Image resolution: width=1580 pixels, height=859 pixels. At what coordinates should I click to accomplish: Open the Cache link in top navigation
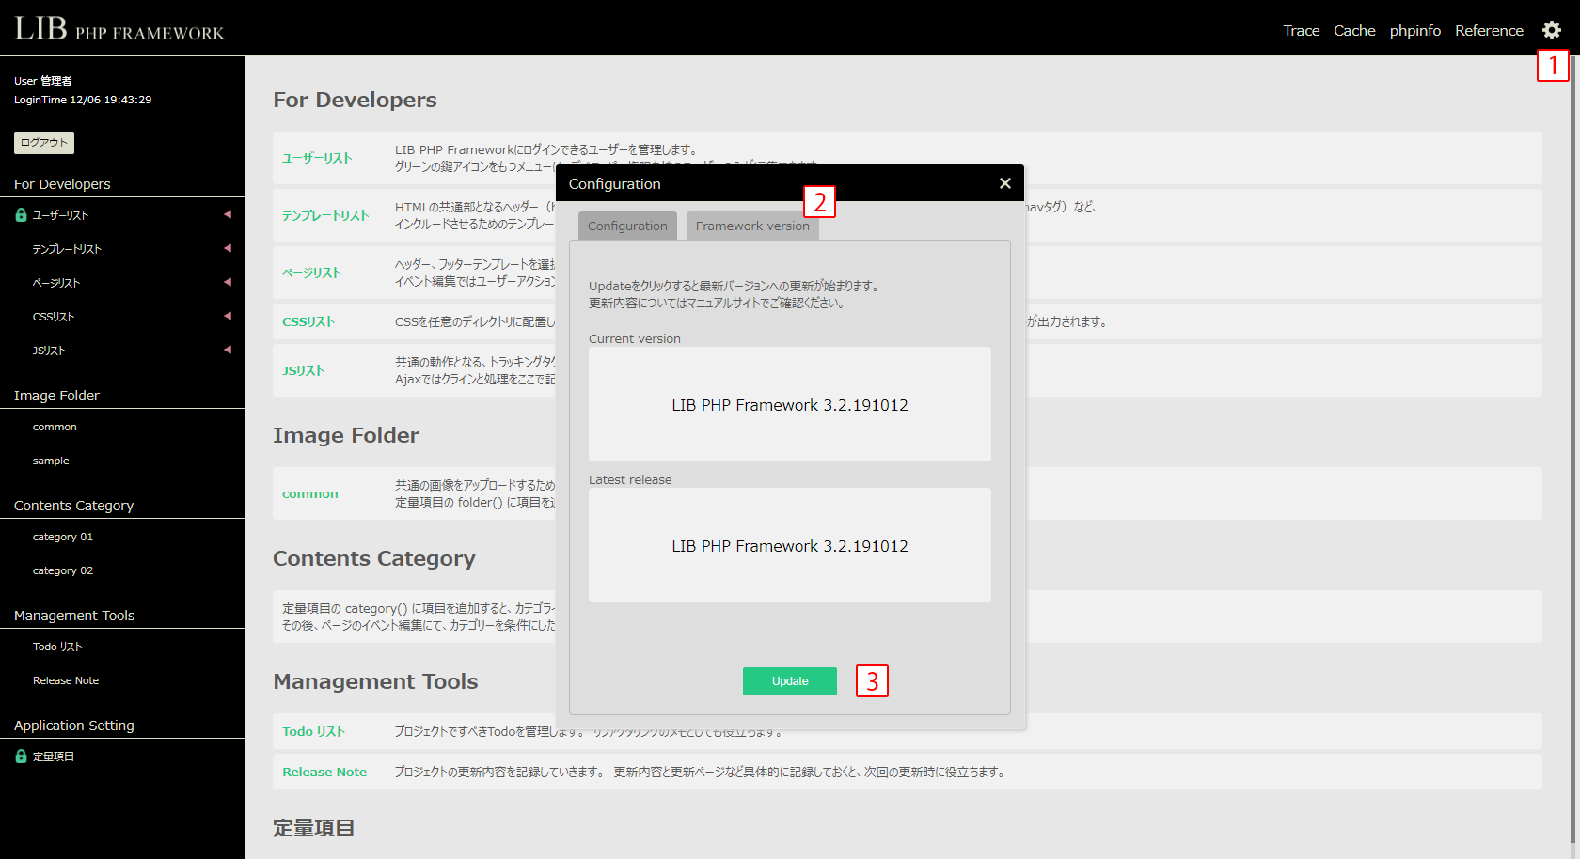[x=1354, y=31]
